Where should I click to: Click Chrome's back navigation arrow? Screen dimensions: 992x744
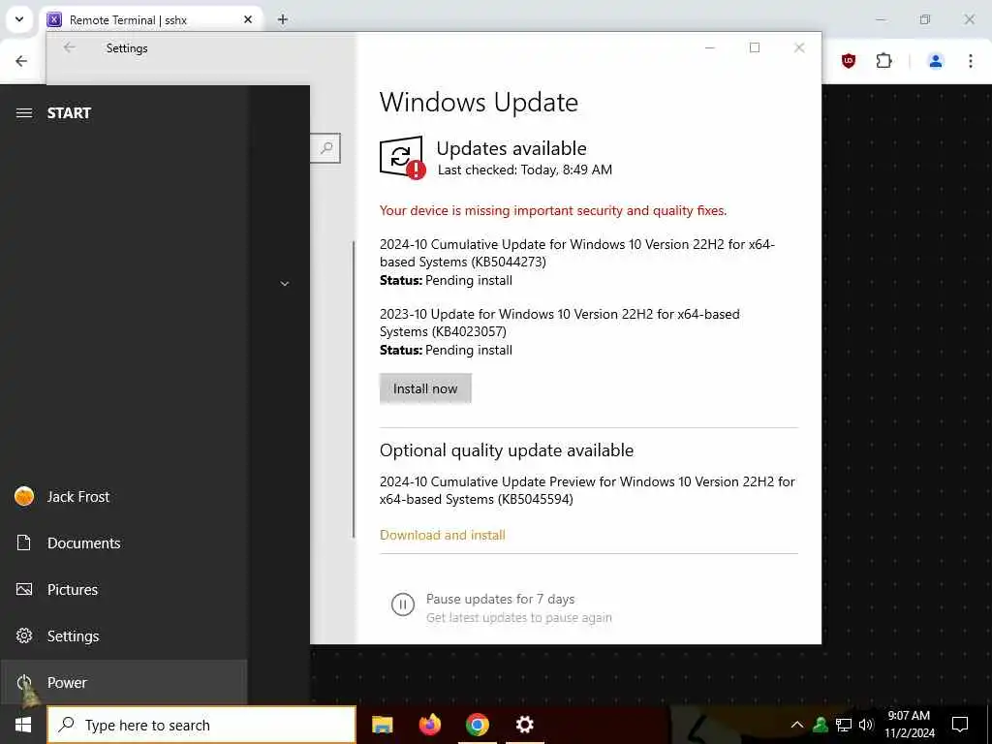pyautogui.click(x=21, y=61)
